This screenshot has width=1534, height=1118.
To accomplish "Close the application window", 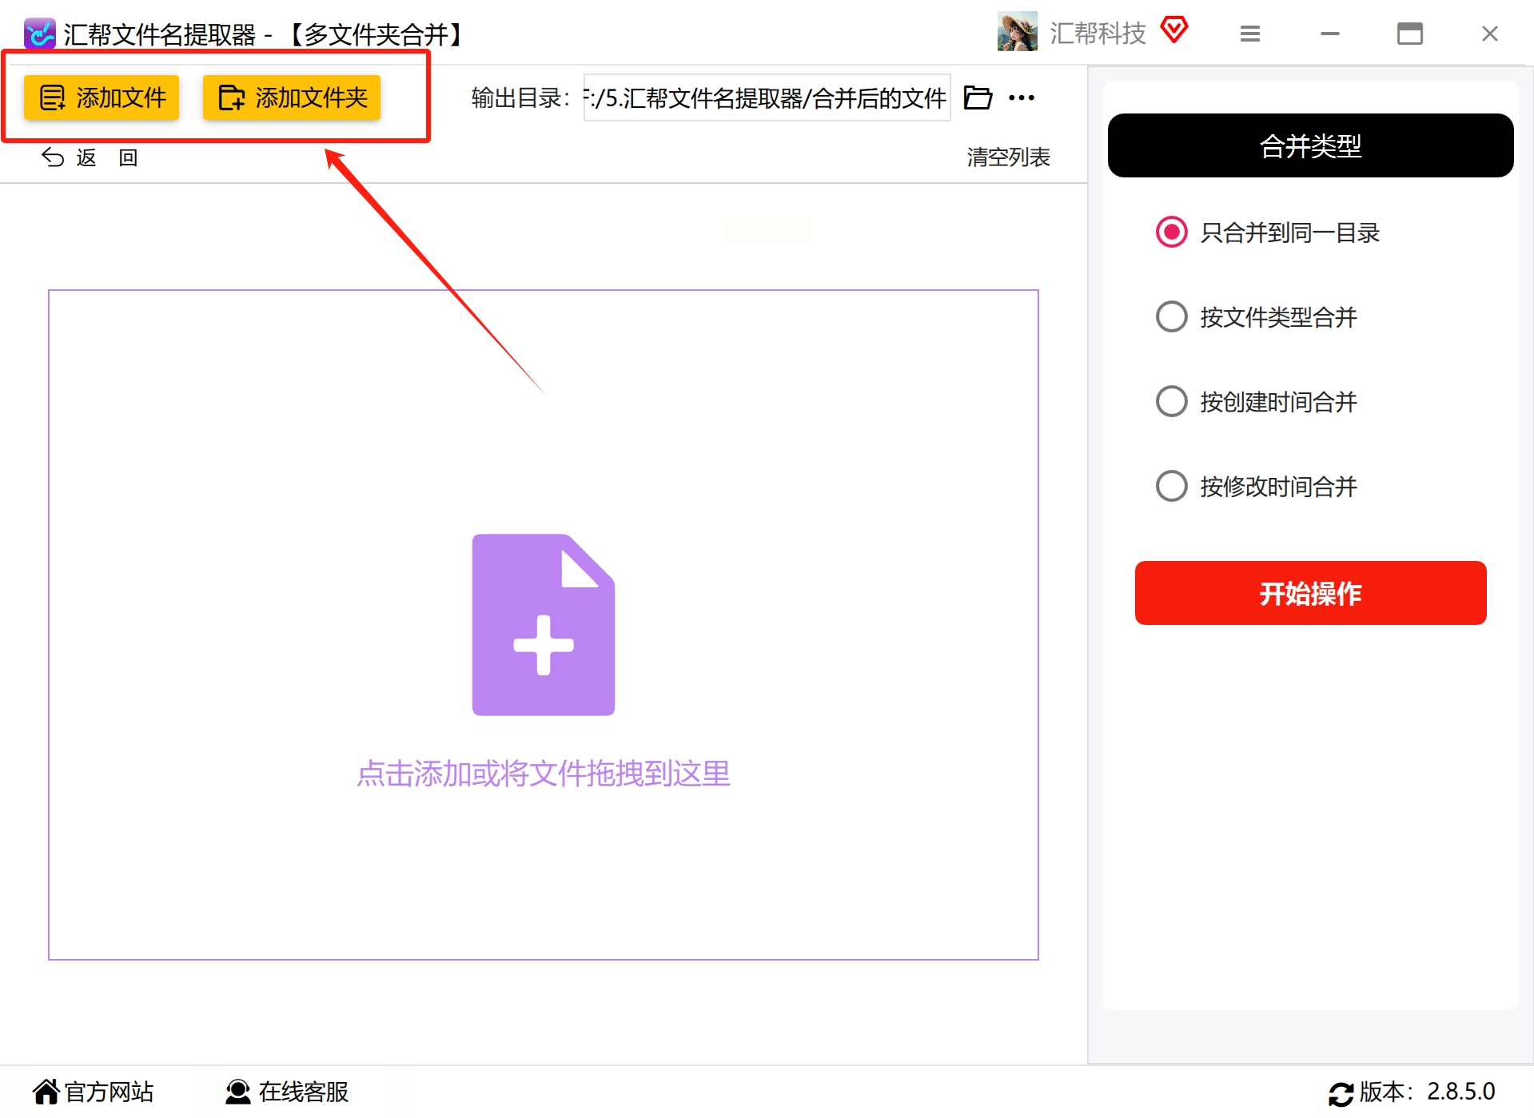I will (1490, 34).
